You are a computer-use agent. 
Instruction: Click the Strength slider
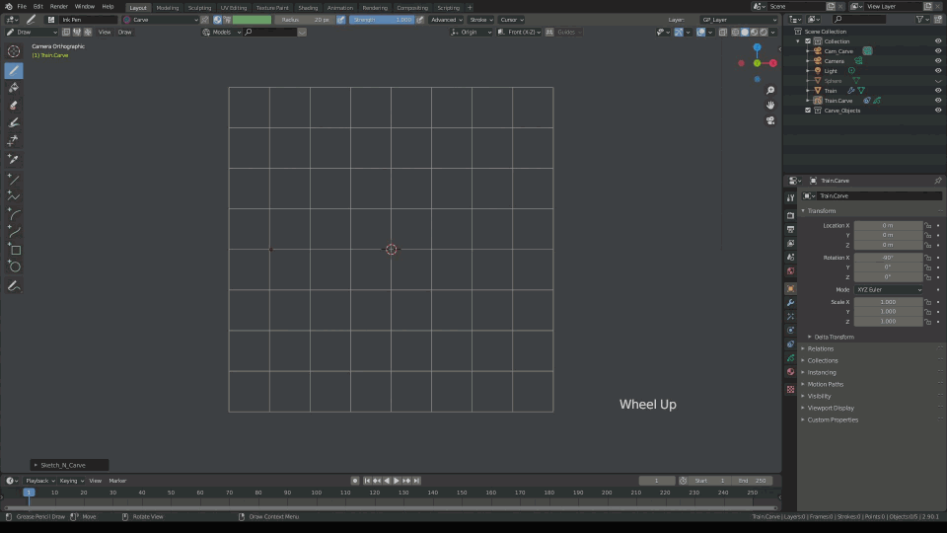[x=383, y=20]
